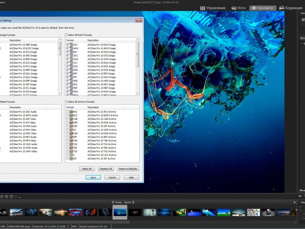Screen dimensions: 305x229
Task: Click the filmstrip horizontal scrollbar
Action: coord(65,222)
